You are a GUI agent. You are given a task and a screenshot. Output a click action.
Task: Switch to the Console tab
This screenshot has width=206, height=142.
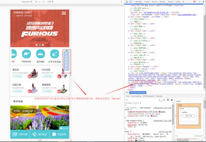(147, 2)
